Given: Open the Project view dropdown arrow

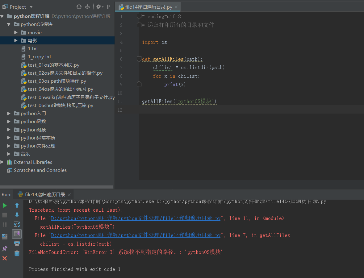Looking at the screenshot, I should 31,7.
